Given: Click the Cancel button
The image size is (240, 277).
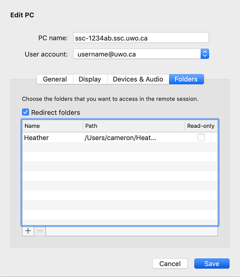Looking at the screenshot, I should 170,264.
